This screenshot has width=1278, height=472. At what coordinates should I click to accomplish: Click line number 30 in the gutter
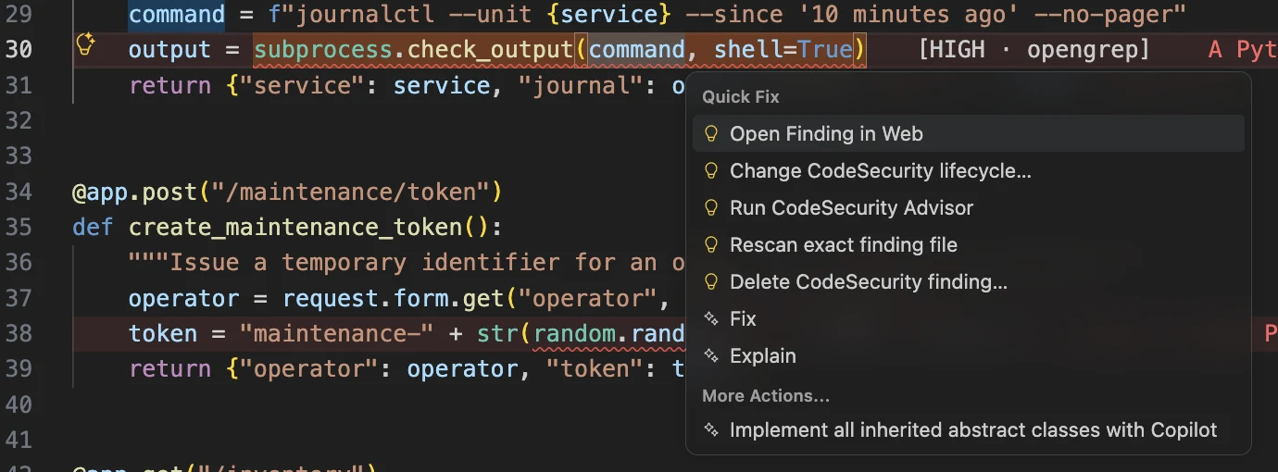(19, 49)
